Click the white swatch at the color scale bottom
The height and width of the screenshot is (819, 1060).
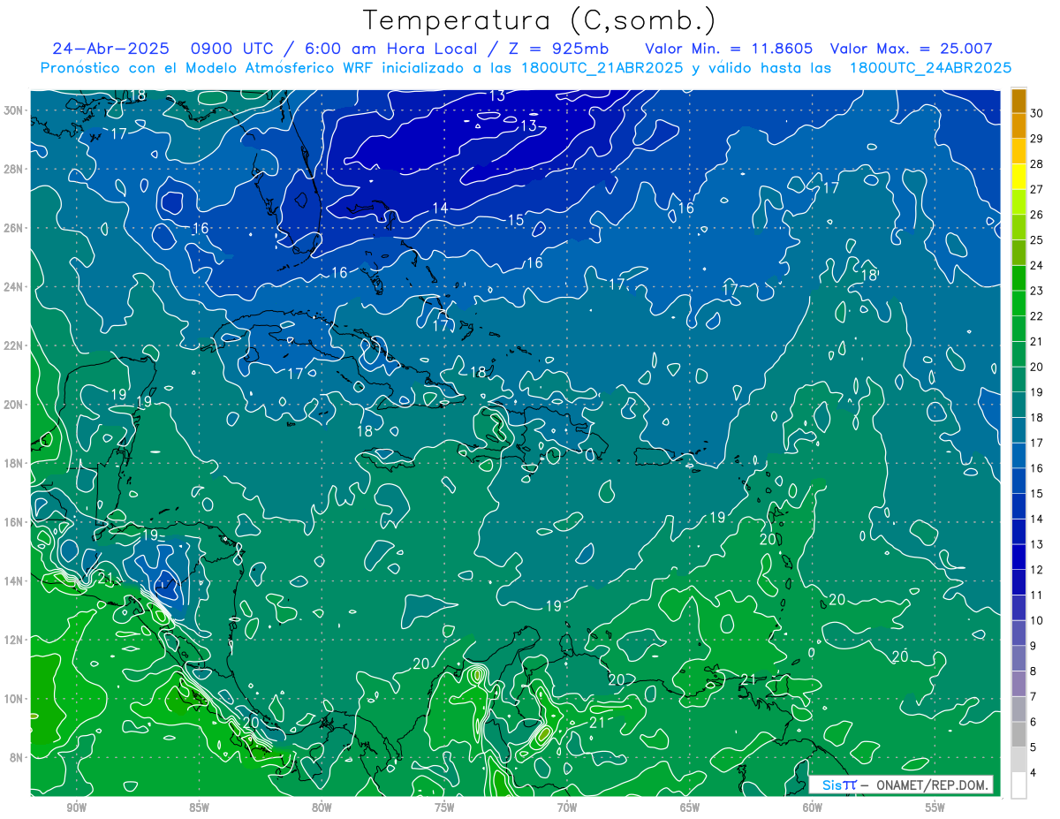coord(1018,785)
